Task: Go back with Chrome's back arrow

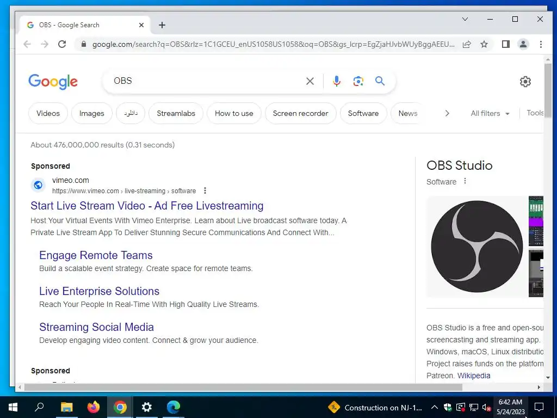Action: click(x=27, y=44)
